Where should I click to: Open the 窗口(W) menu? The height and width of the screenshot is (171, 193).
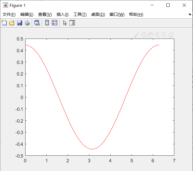tap(117, 15)
